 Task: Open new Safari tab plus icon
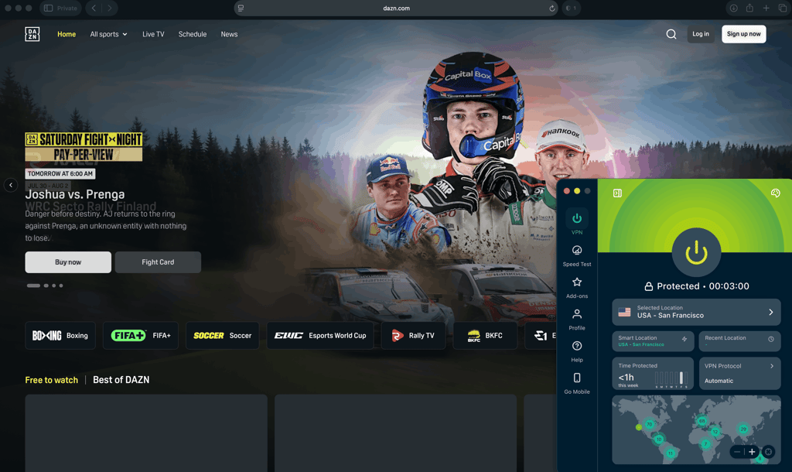pyautogui.click(x=766, y=8)
